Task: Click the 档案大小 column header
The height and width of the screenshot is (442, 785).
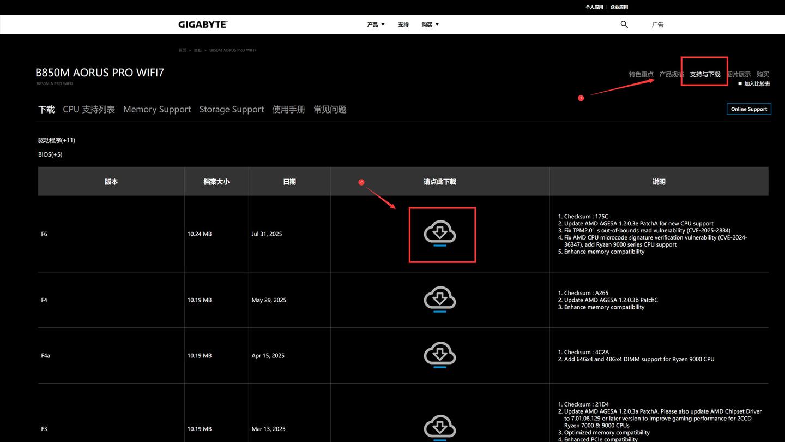Action: point(216,182)
